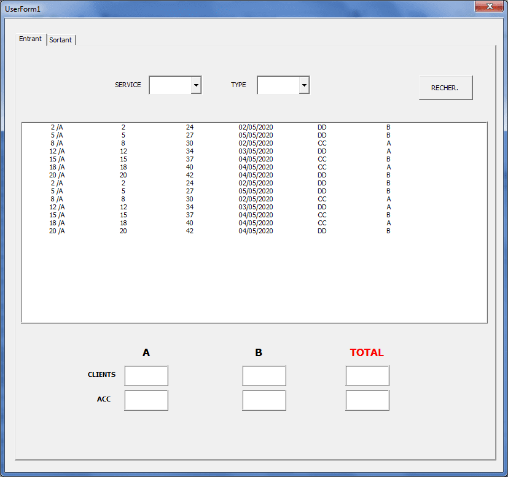Focus the CLIENTS field under TOTAL
Screen dimensions: 508x477
point(367,376)
